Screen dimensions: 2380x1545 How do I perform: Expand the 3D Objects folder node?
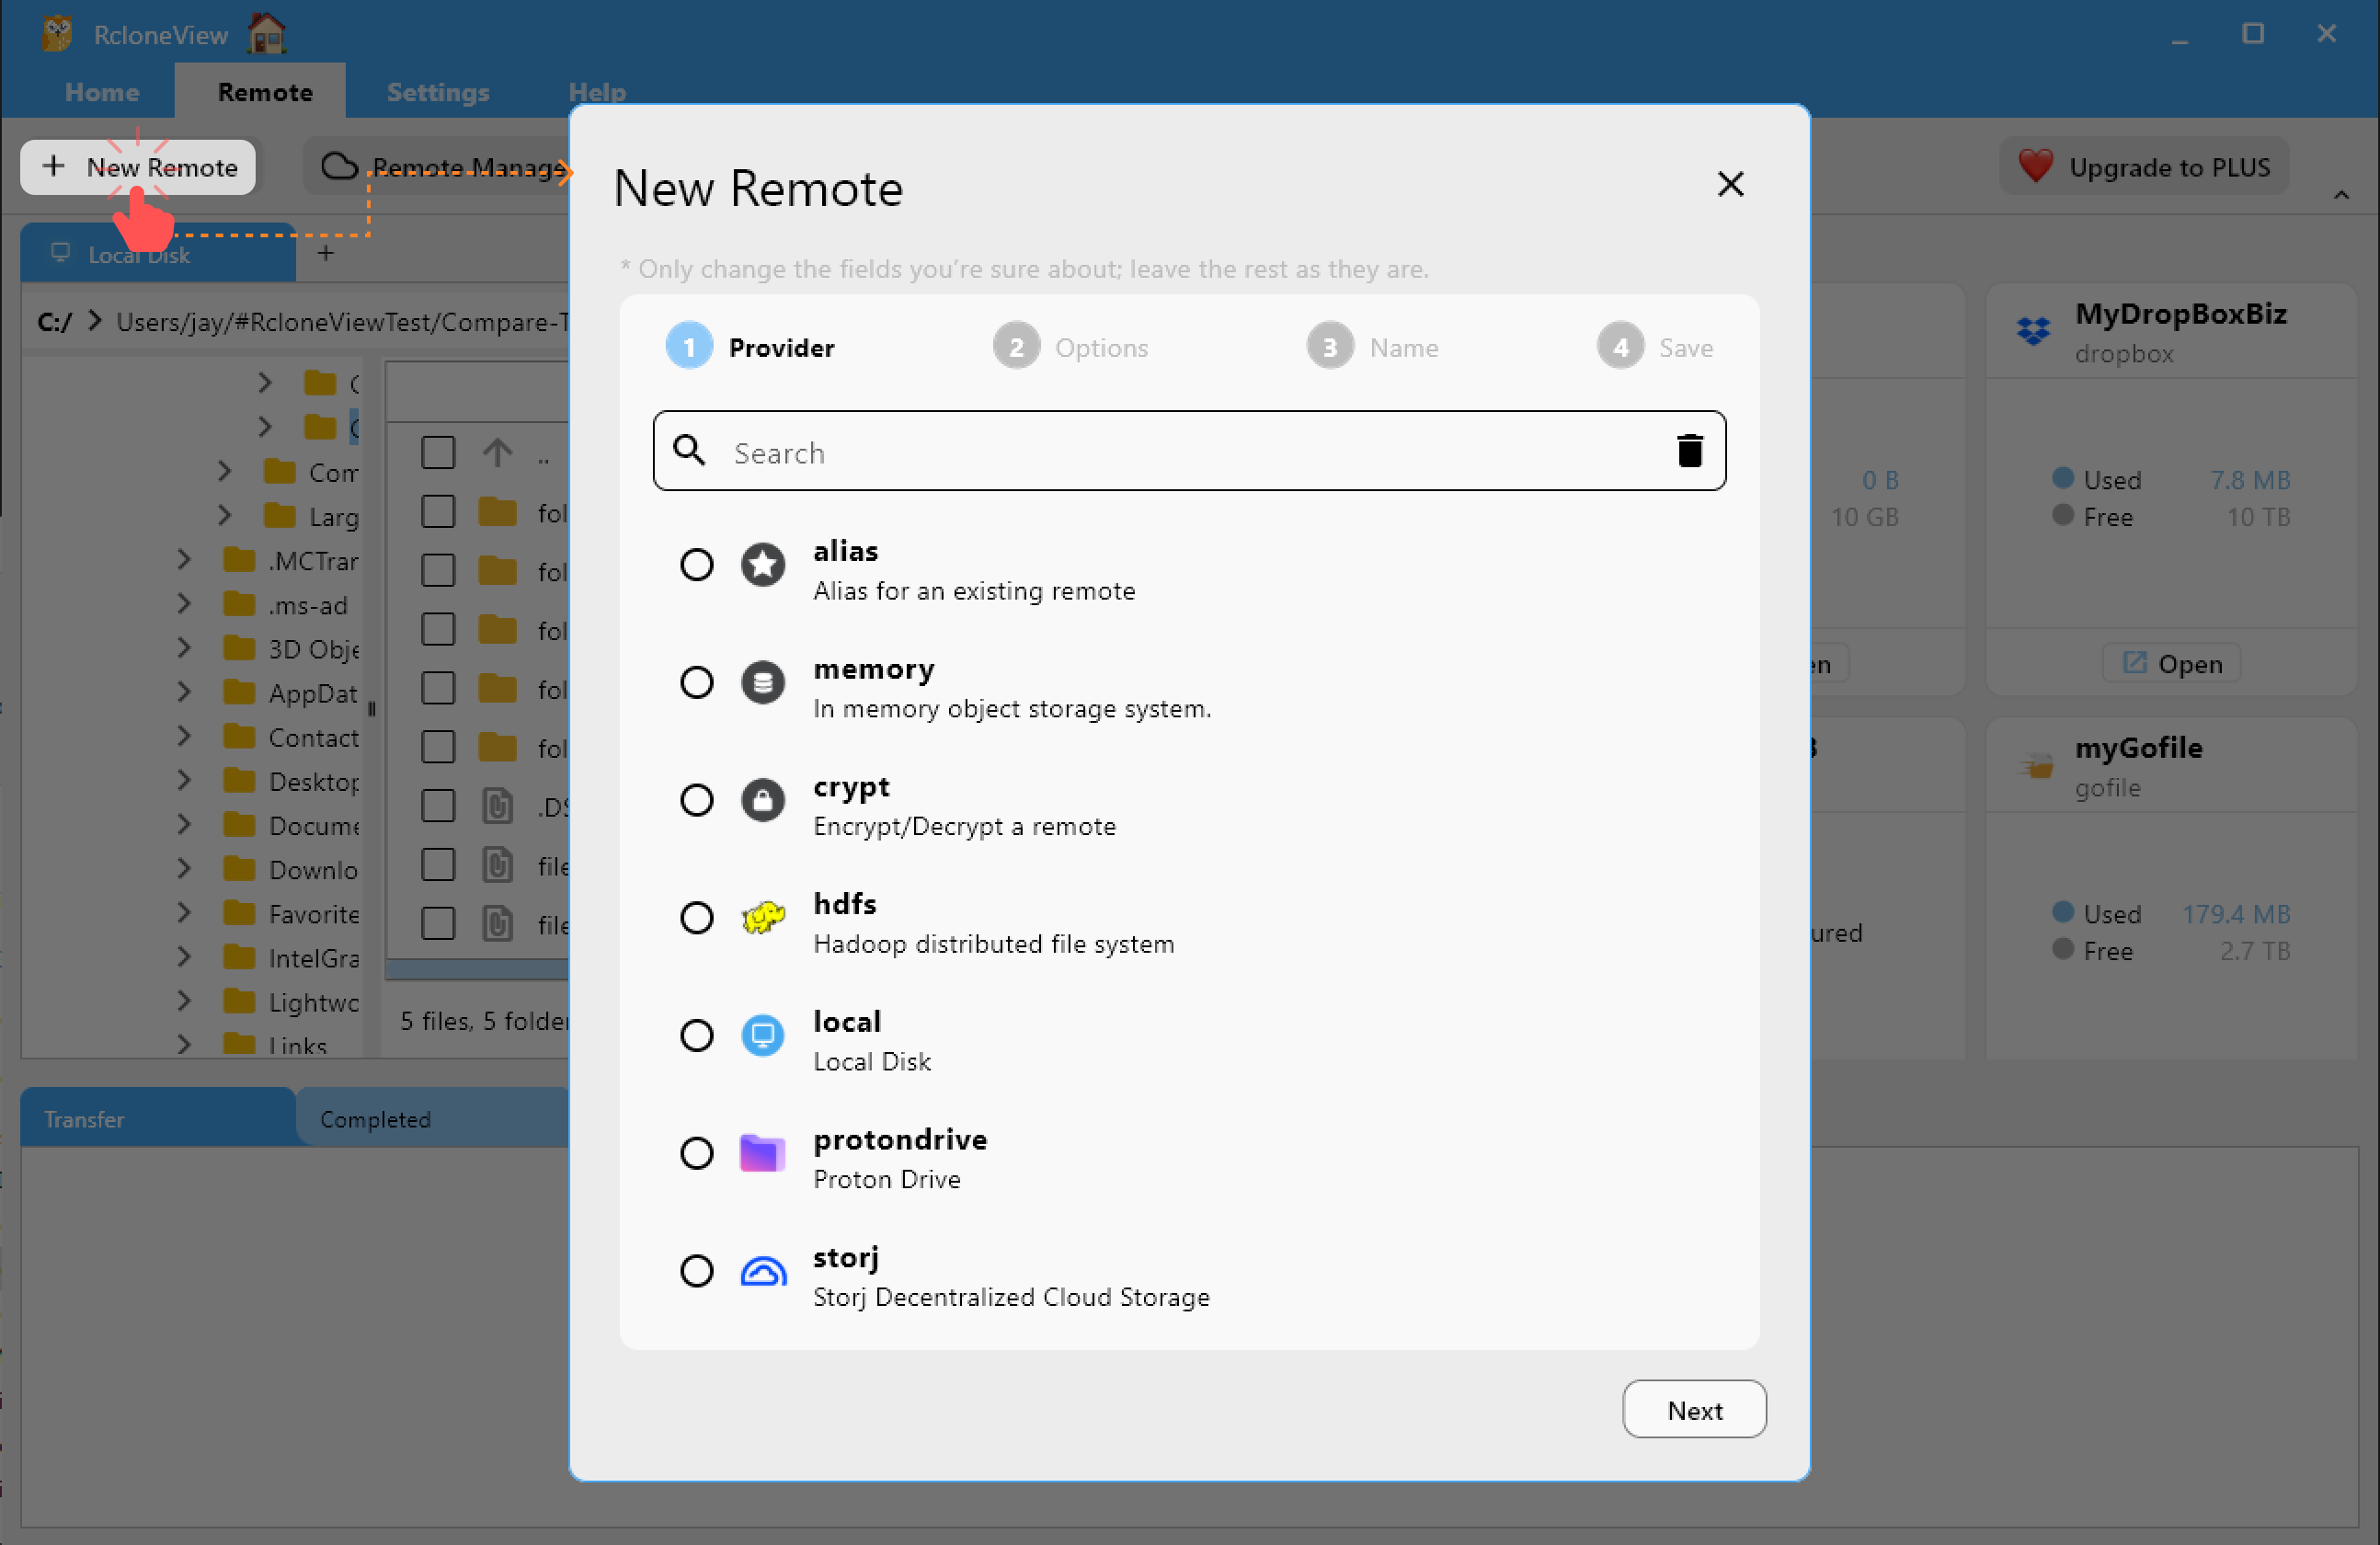tap(184, 648)
